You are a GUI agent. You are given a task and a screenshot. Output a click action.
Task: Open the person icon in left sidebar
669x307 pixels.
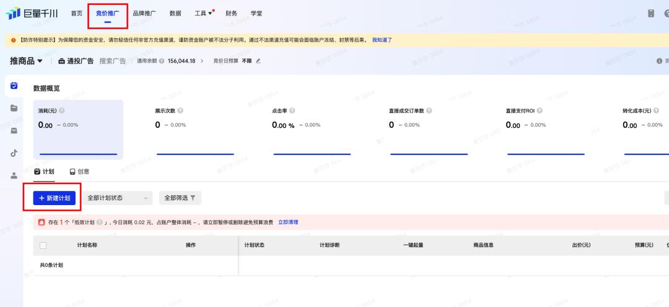14,175
